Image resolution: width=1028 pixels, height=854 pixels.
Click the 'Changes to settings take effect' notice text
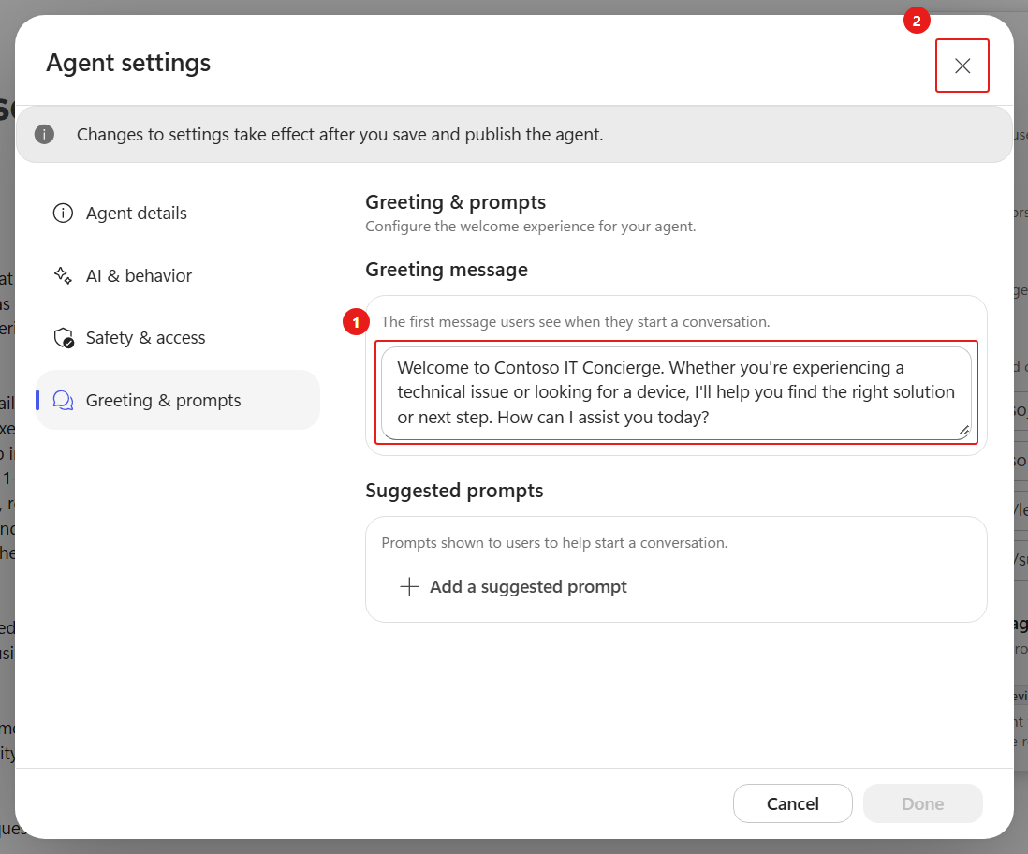coord(340,135)
